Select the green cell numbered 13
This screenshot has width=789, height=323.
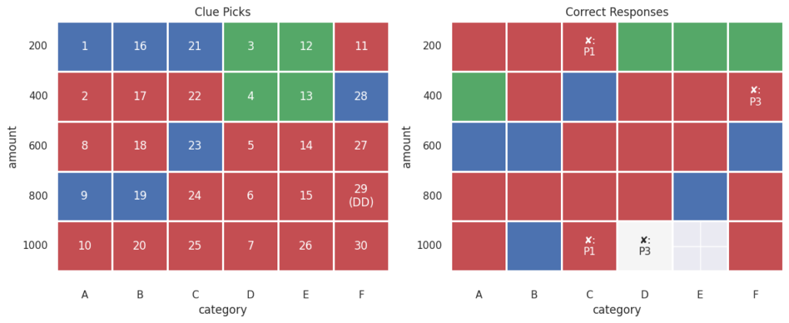coord(306,96)
